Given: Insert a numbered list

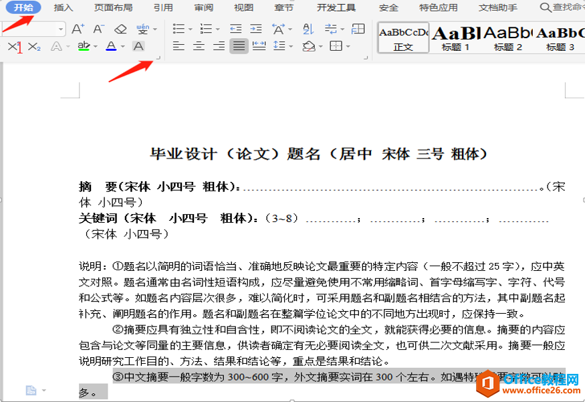Looking at the screenshot, I should pyautogui.click(x=205, y=29).
